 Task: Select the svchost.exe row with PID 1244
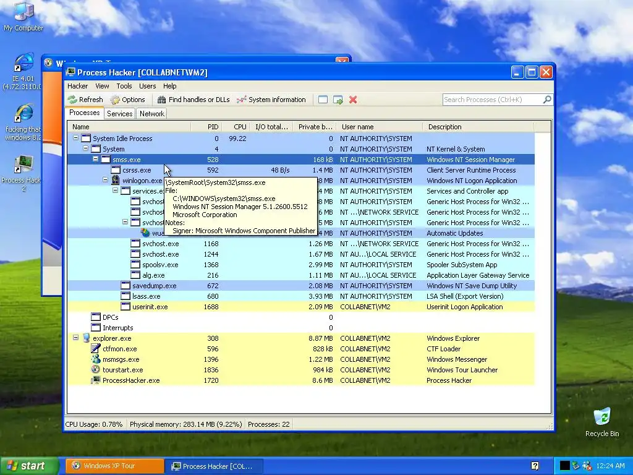[x=301, y=254]
